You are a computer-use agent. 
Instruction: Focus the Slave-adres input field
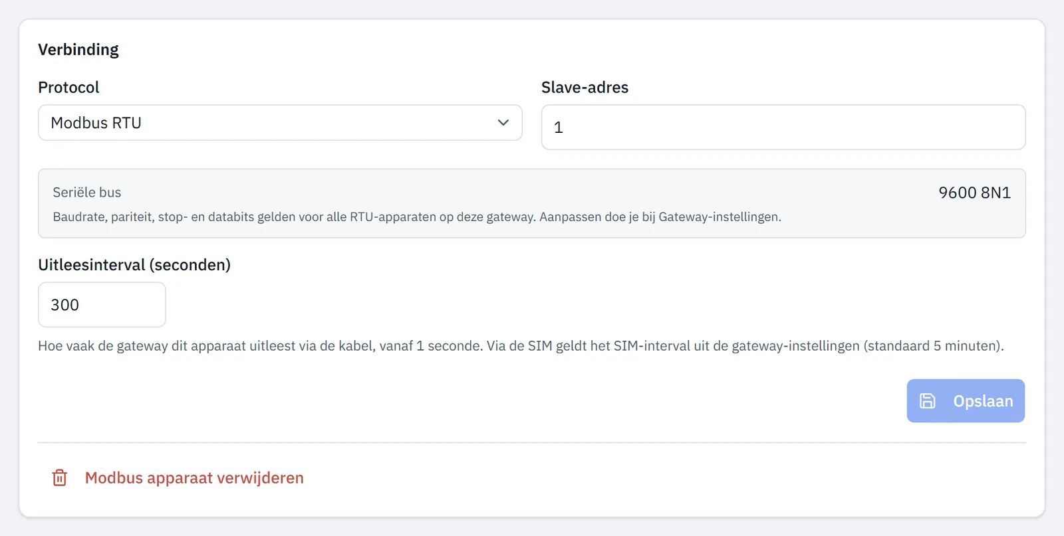pos(783,127)
